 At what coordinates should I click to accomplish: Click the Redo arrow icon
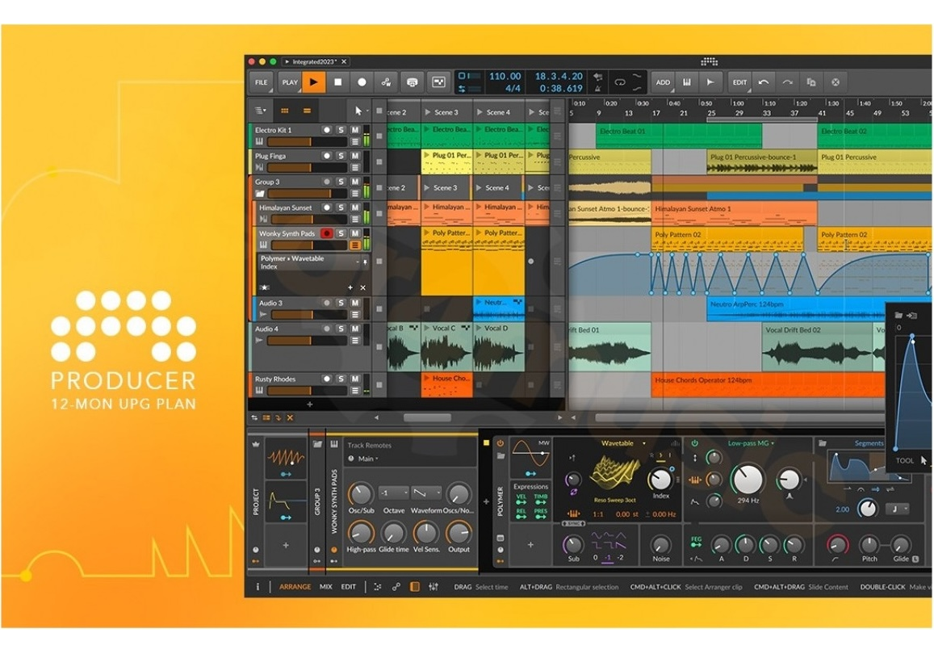pyautogui.click(x=787, y=82)
